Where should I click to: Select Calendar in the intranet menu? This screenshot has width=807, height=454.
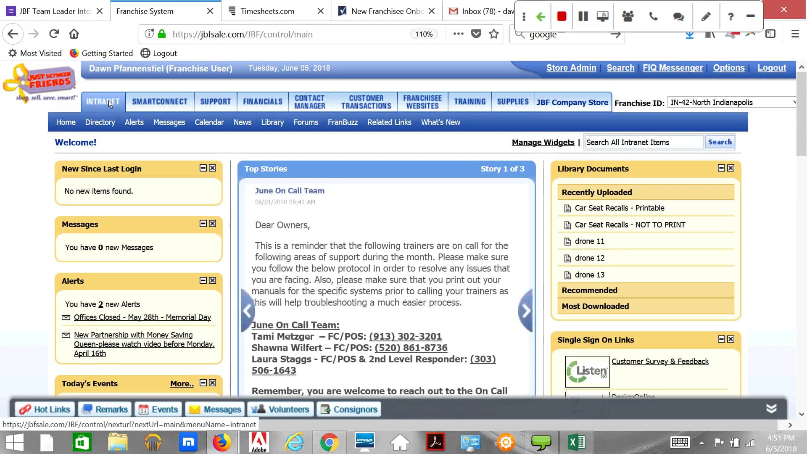pyautogui.click(x=209, y=122)
